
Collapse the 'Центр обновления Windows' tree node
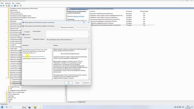pyautogui.click(x=7, y=78)
